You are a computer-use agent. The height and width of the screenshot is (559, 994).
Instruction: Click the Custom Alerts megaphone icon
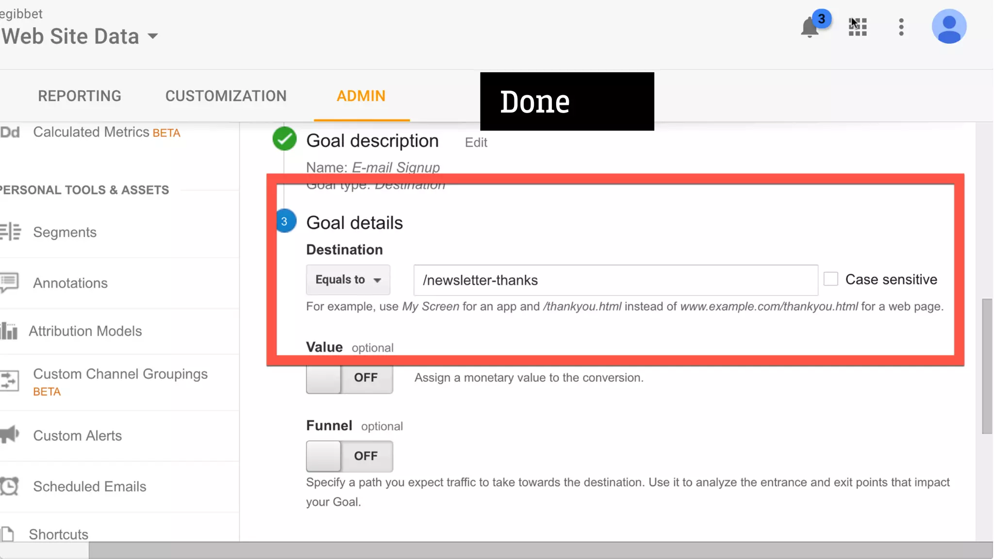coord(10,435)
